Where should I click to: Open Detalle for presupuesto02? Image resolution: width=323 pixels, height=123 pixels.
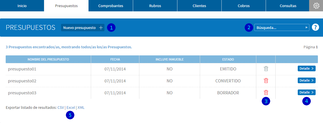point(307,80)
